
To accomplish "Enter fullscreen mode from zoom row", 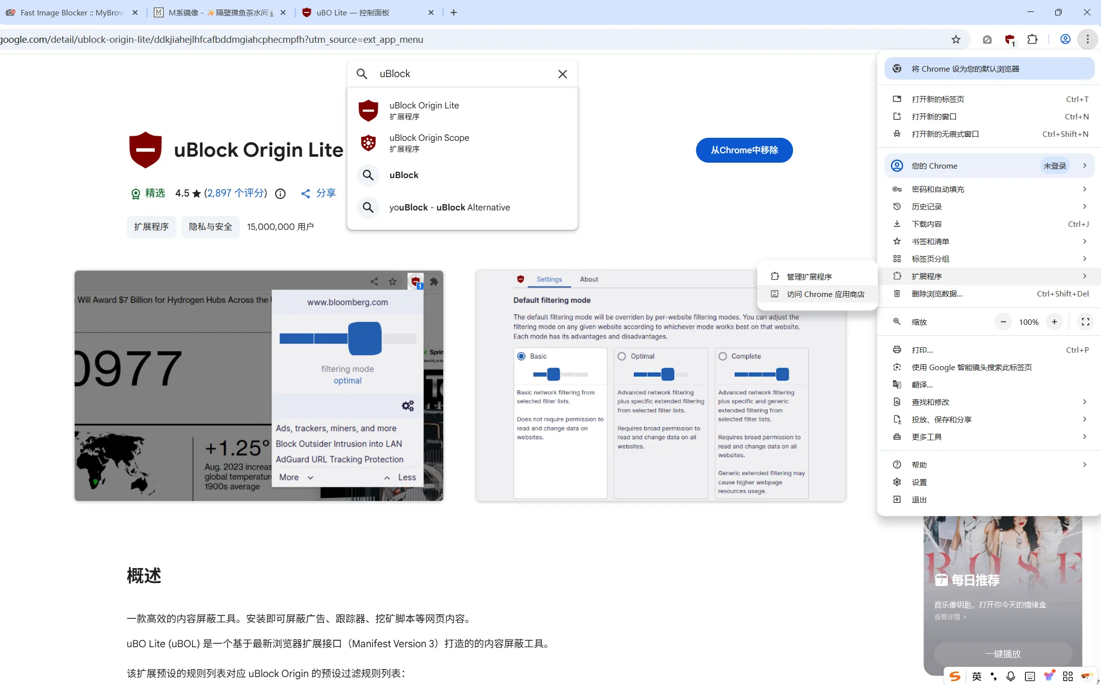I will point(1086,322).
